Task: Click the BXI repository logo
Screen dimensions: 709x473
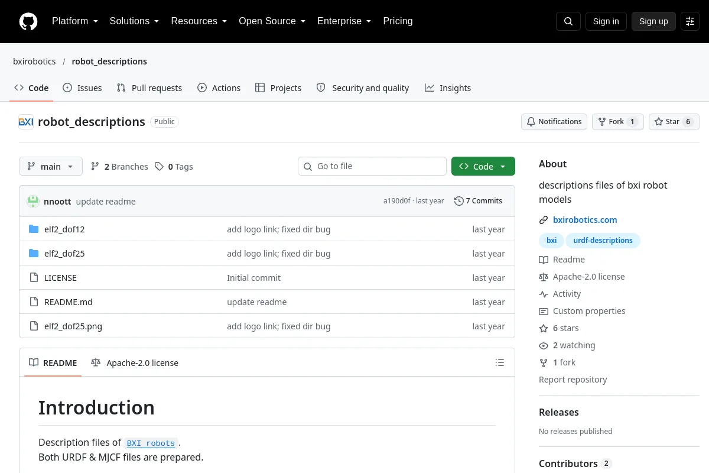Action: click(x=26, y=122)
